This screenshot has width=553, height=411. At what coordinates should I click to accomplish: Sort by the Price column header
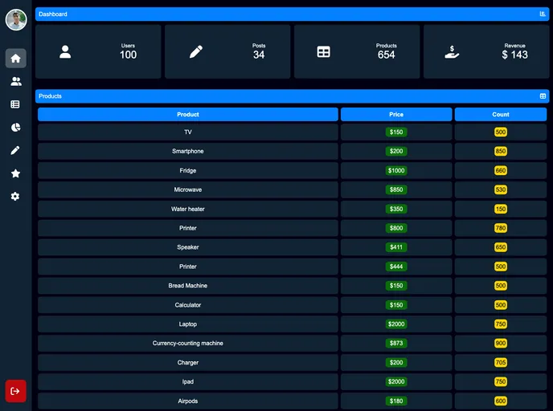click(396, 115)
